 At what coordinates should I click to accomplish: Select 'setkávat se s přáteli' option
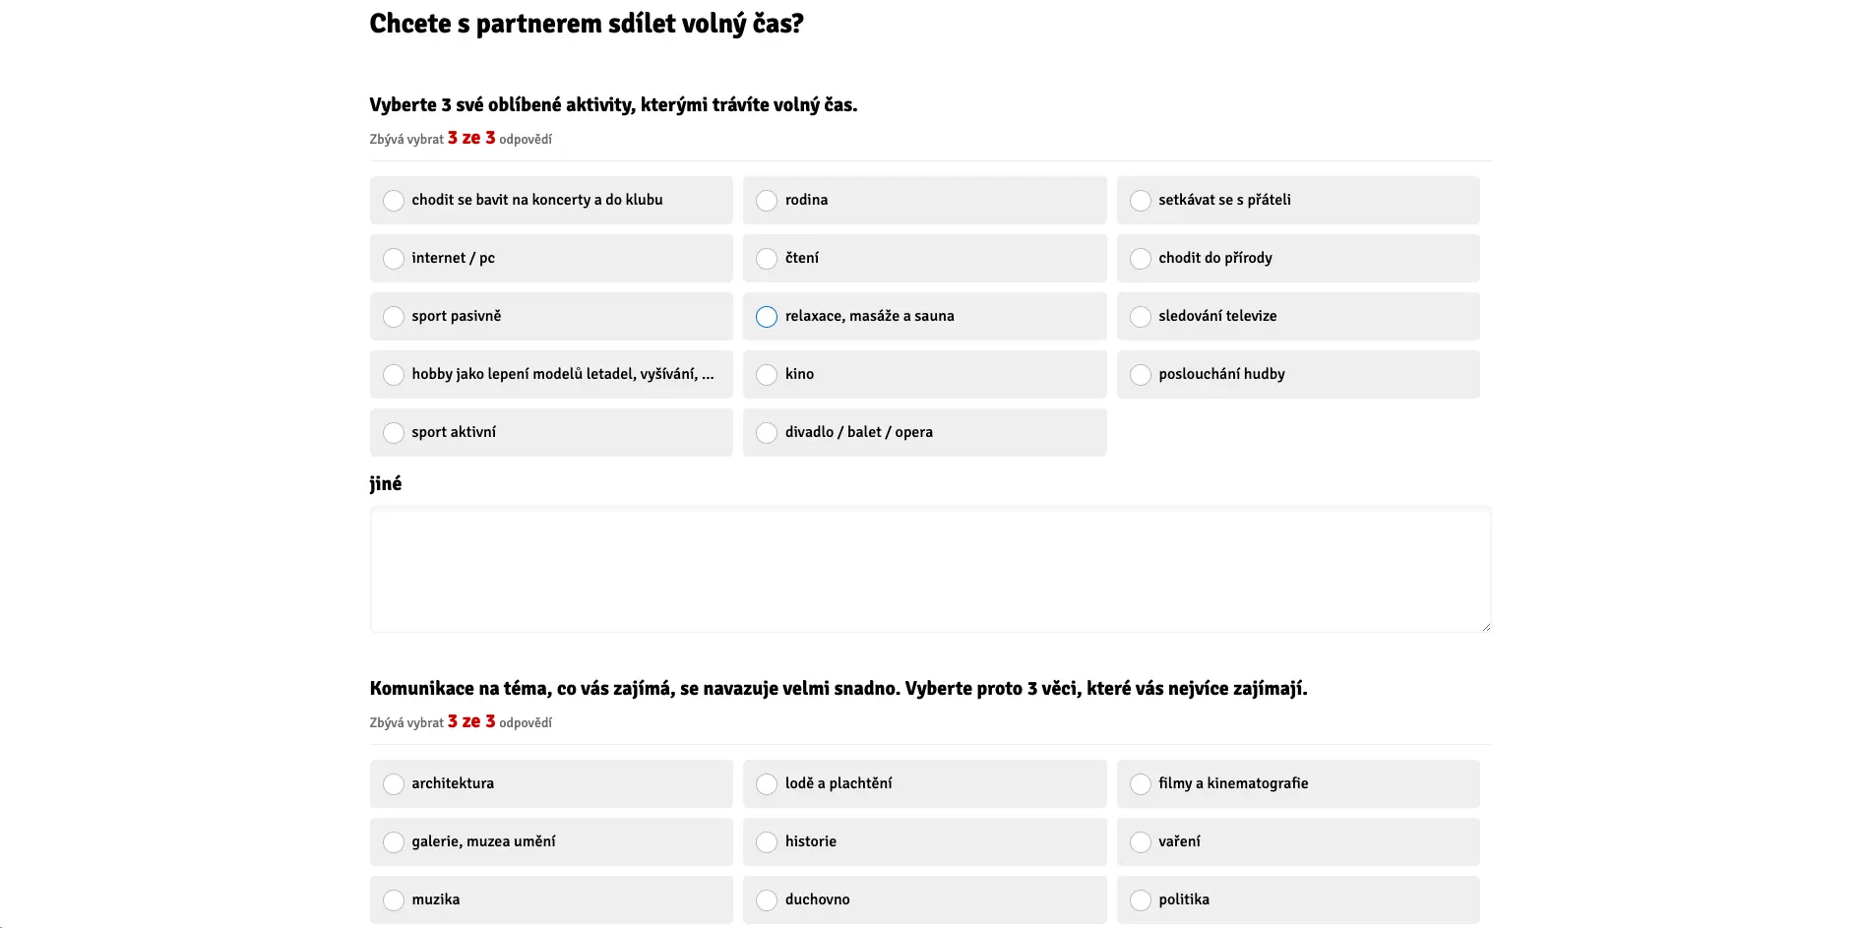click(x=1298, y=200)
